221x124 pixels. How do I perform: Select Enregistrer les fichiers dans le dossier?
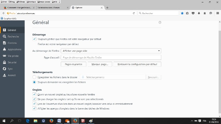[34, 77]
